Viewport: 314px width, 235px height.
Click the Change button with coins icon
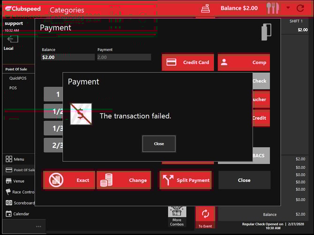click(x=124, y=180)
